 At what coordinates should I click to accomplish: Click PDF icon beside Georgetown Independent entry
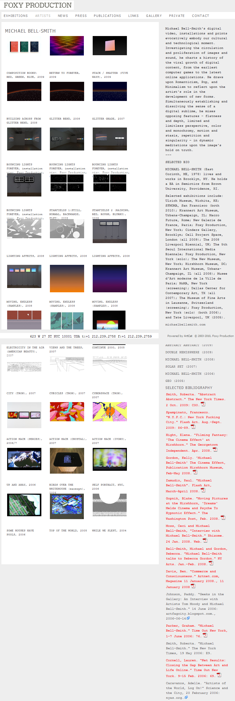click(x=215, y=450)
